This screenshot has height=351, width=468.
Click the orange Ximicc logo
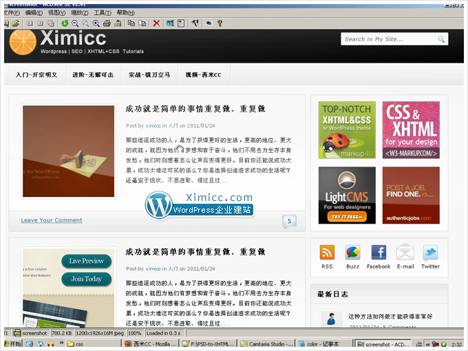(23, 42)
